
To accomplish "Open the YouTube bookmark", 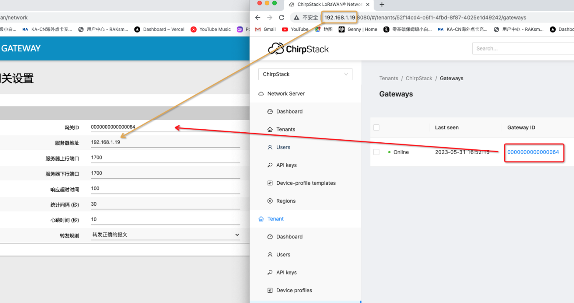I will tap(295, 29).
